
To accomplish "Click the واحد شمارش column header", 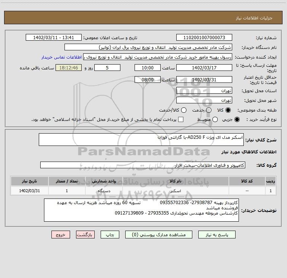I will (x=104, y=181).
